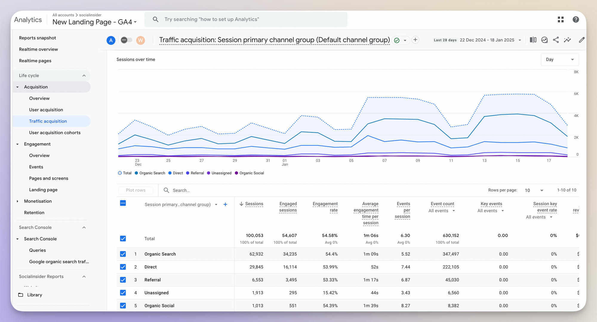Open User acquisition cohorts

pyautogui.click(x=55, y=133)
